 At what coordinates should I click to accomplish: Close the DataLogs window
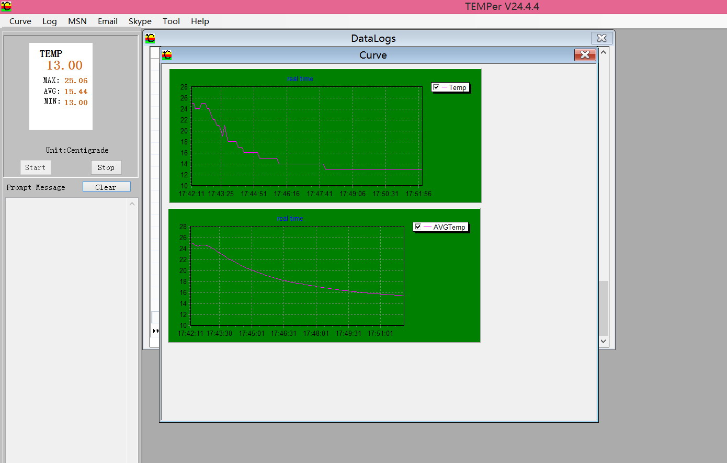point(602,38)
